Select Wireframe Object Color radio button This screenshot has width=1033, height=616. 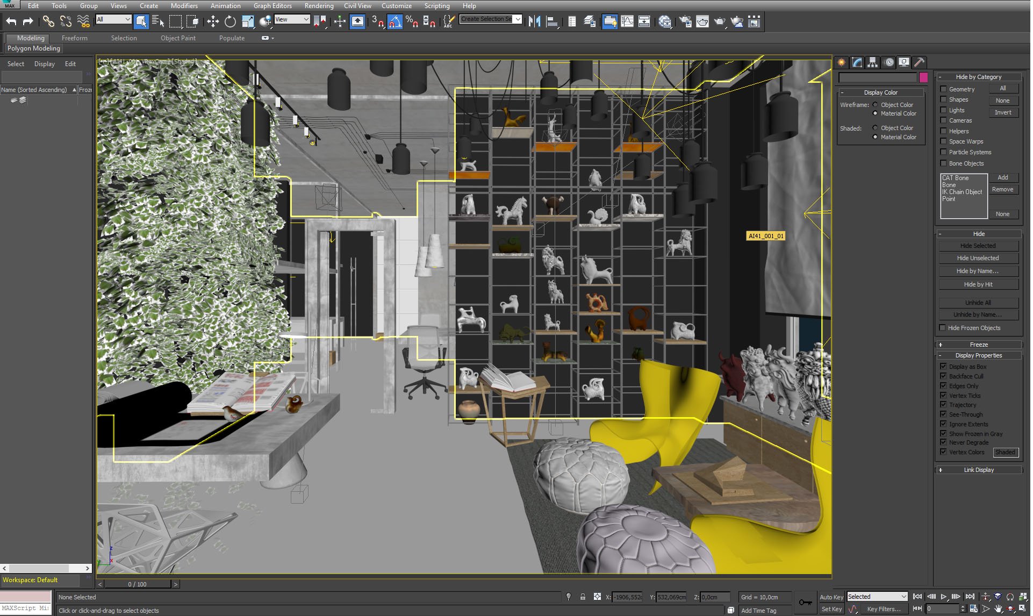click(875, 105)
